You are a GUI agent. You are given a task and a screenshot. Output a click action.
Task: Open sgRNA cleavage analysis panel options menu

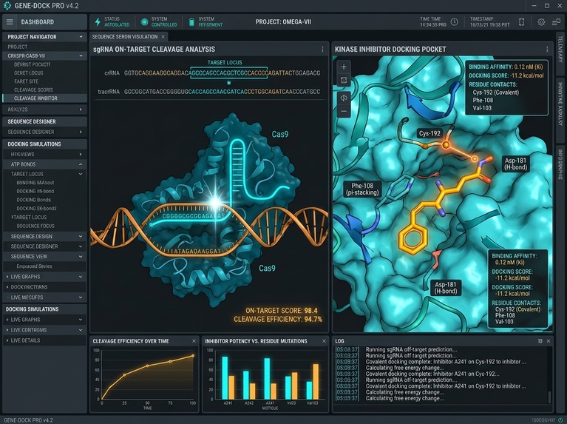[x=322, y=50]
